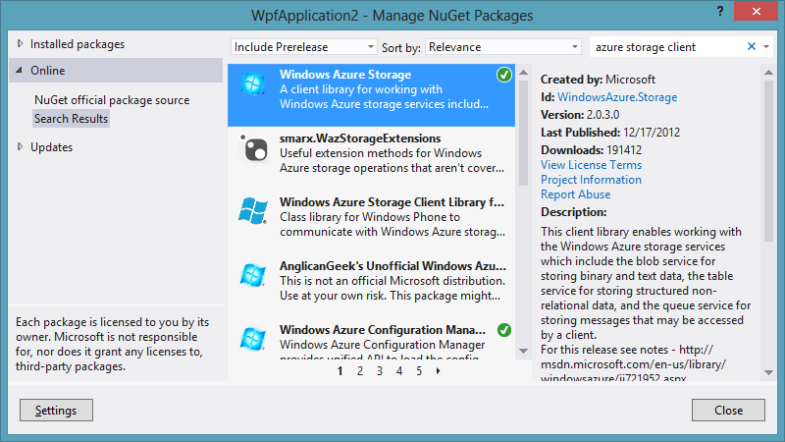Go to results page 2
Screen dimensions: 785x442
point(360,371)
